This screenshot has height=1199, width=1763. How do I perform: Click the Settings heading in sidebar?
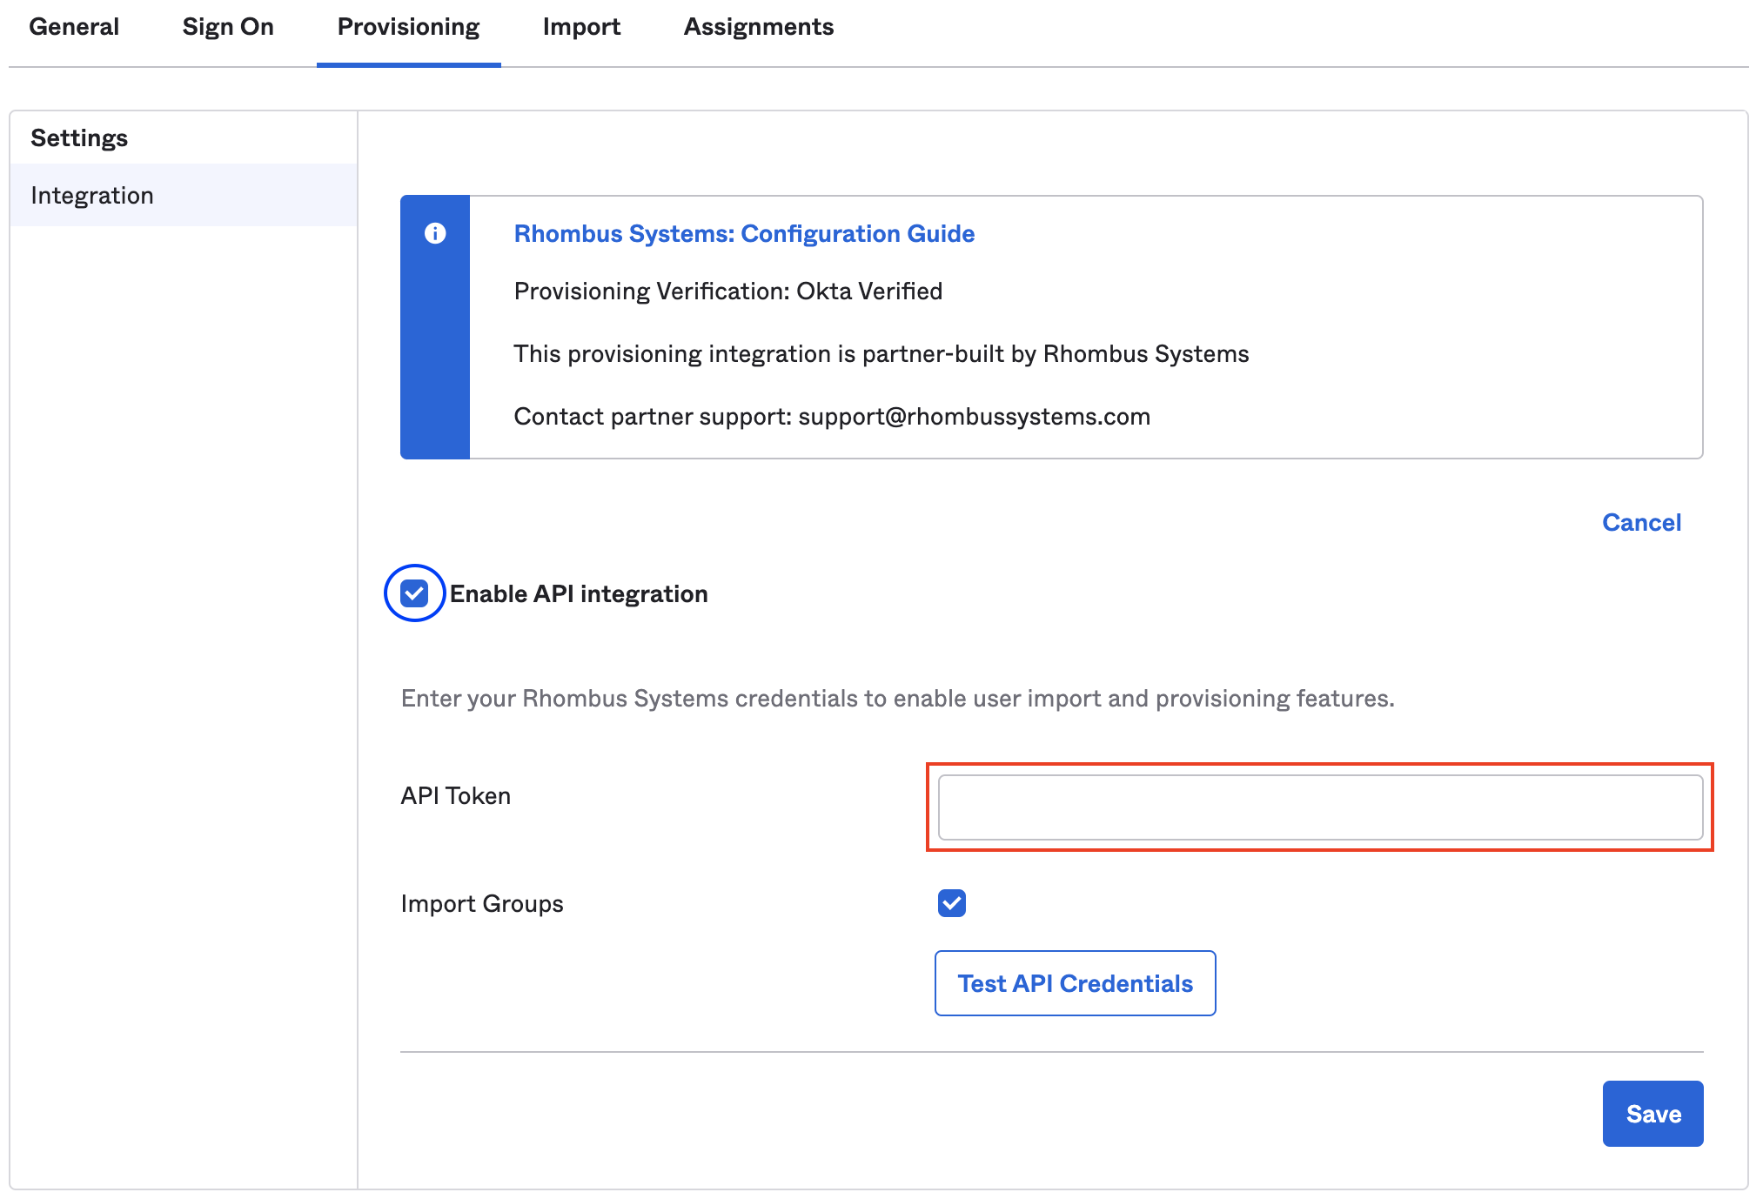click(79, 137)
